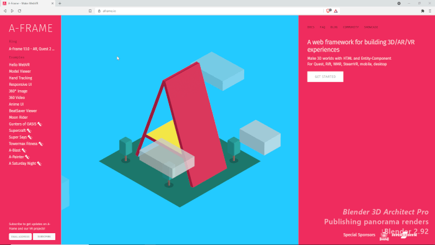Go back with browser back arrow
The width and height of the screenshot is (435, 245).
5,11
